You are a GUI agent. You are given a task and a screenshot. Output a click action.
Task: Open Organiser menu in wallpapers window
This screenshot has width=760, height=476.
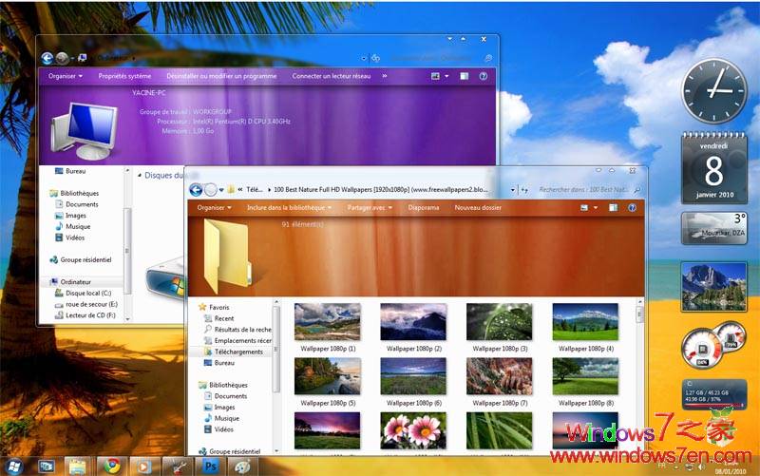click(x=215, y=207)
